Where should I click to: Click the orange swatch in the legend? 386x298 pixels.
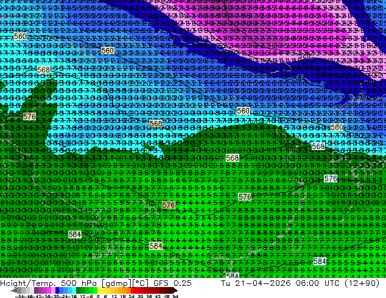click(125, 291)
